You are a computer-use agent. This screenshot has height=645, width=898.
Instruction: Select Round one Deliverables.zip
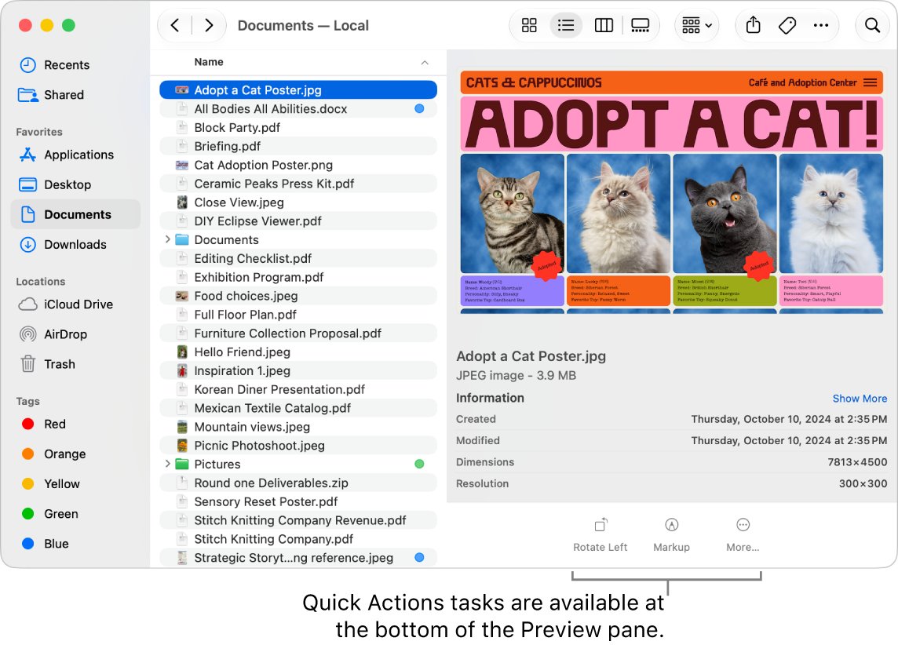click(298, 483)
